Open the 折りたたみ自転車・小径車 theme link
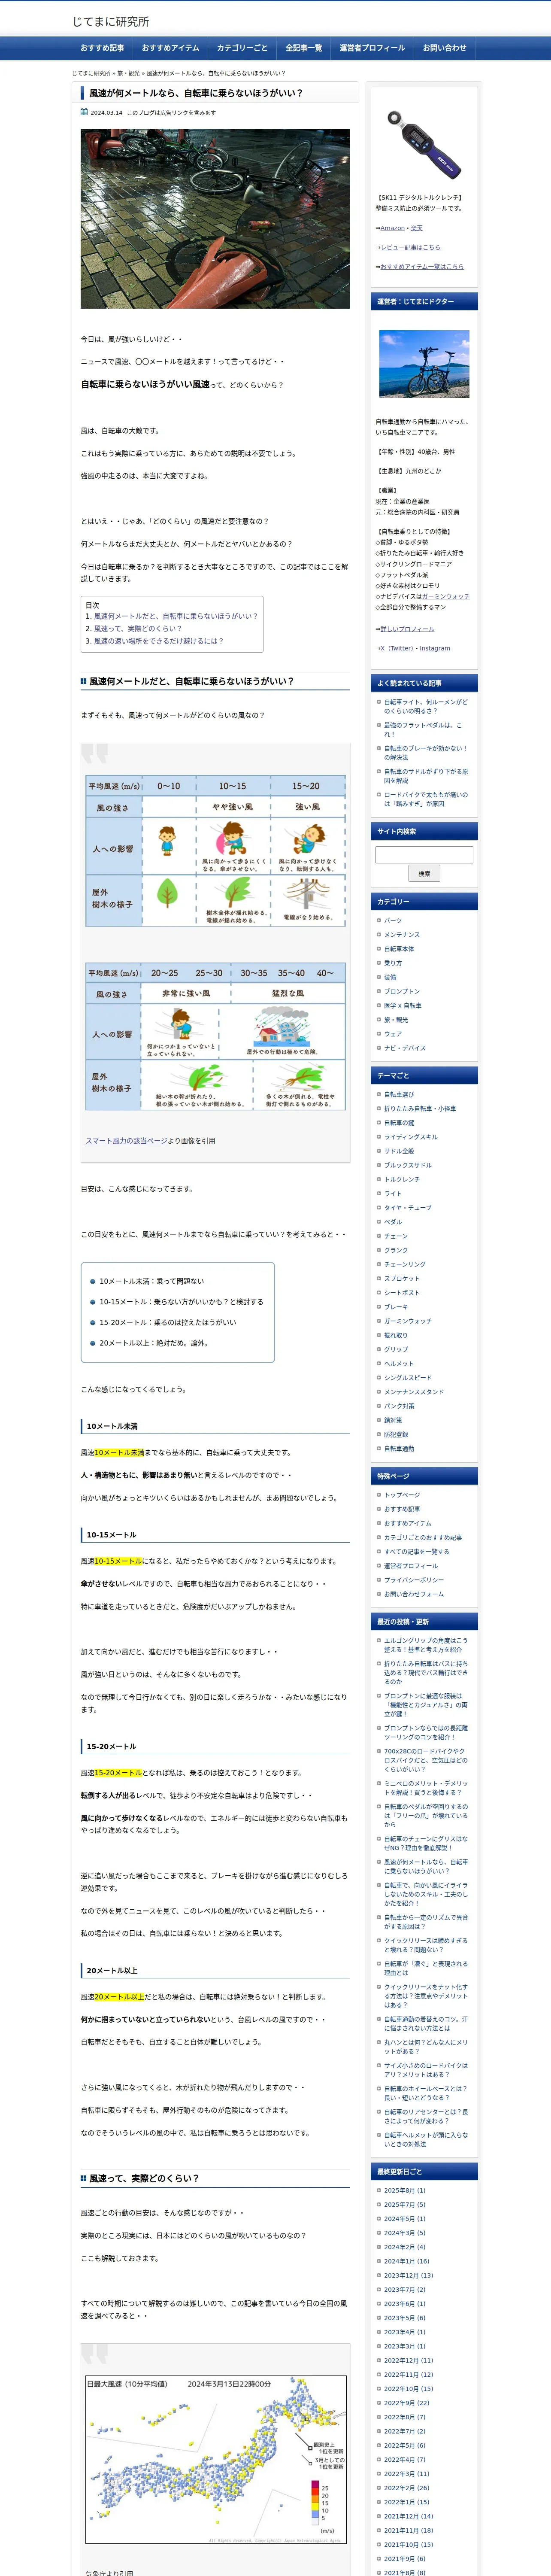 point(420,1108)
